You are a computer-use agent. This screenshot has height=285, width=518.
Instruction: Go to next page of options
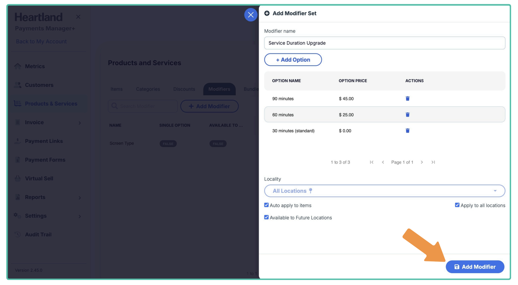coord(422,162)
